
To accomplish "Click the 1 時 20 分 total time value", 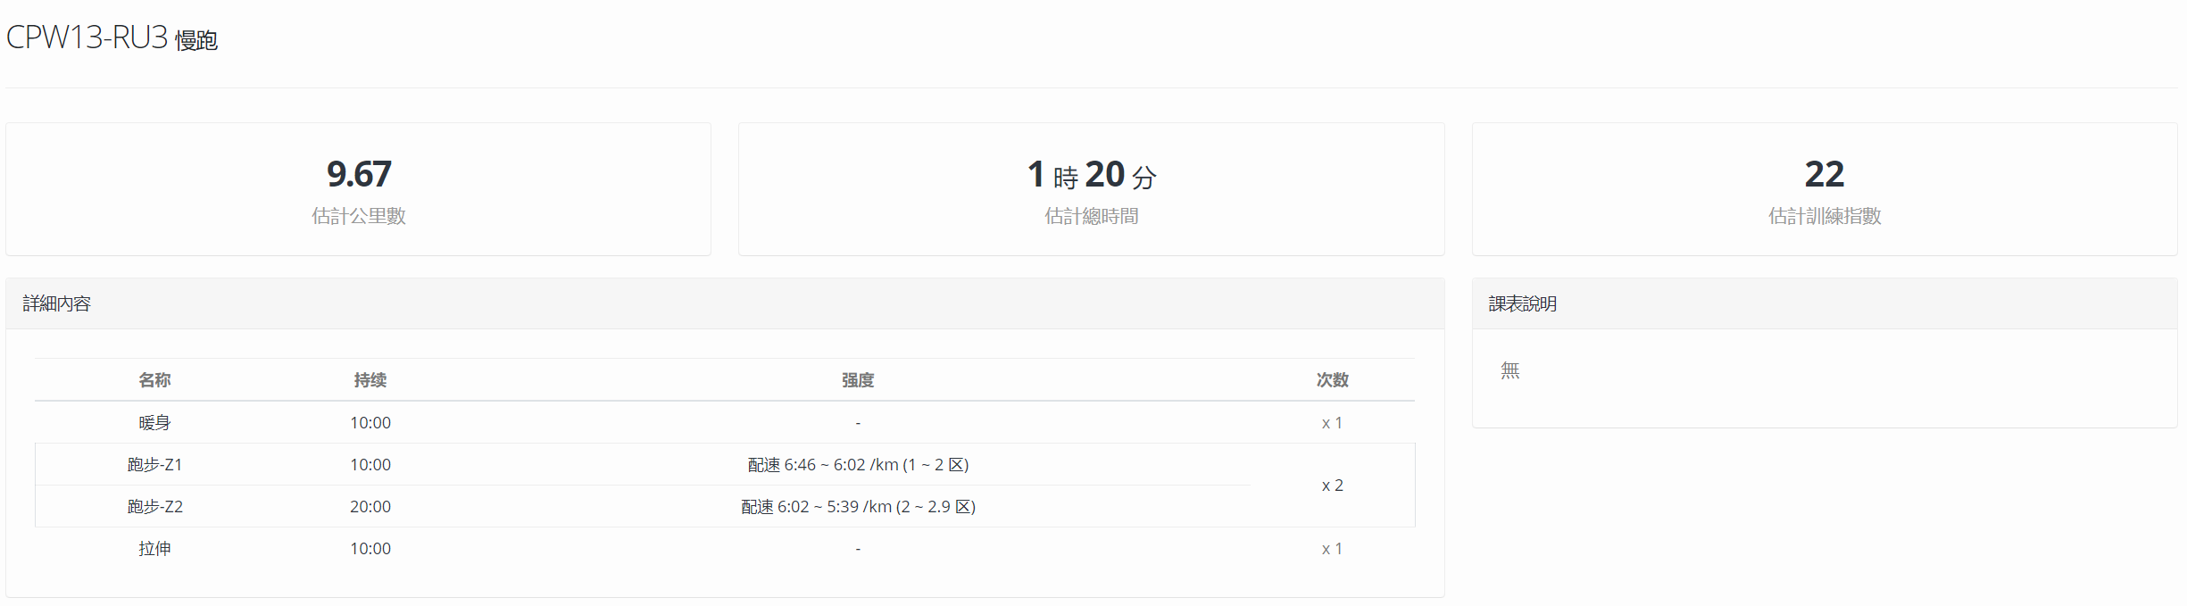I will click(x=1092, y=175).
